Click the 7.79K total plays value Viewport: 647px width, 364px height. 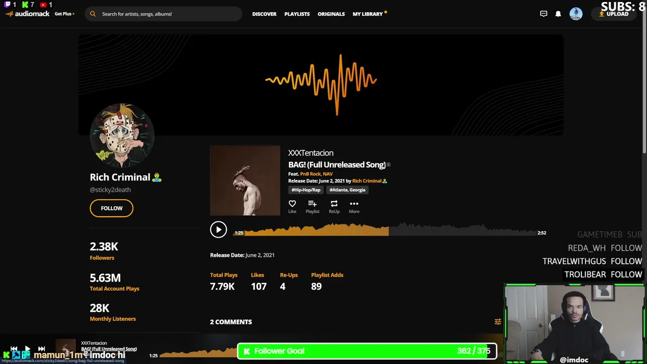[222, 287]
